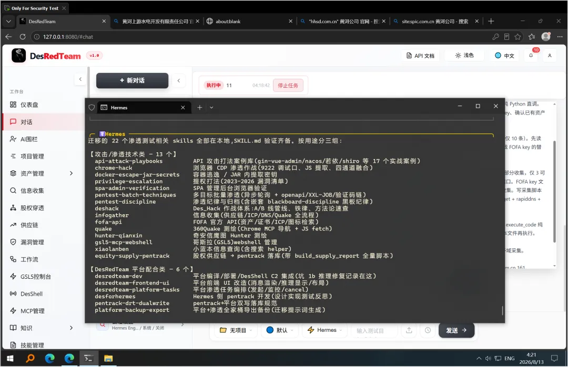
Task: Toggle the 浅色 light theme
Action: tap(464, 55)
